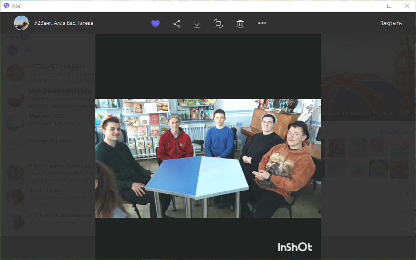Share the photo via the share icon
Viewport: 416px width, 260px height.
coord(177,24)
